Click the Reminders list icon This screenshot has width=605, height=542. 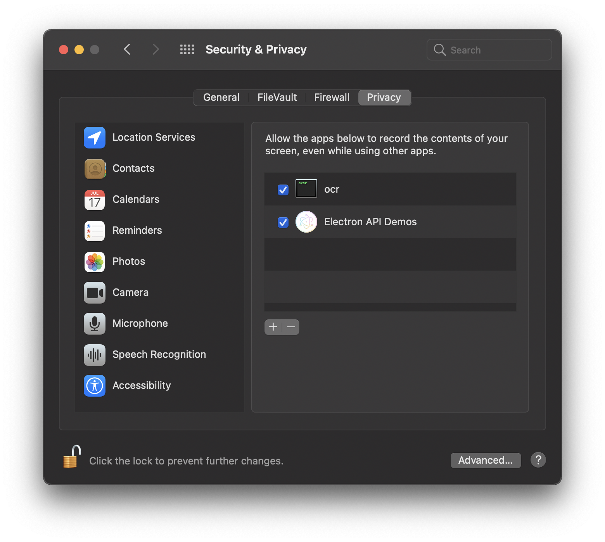[x=95, y=231]
